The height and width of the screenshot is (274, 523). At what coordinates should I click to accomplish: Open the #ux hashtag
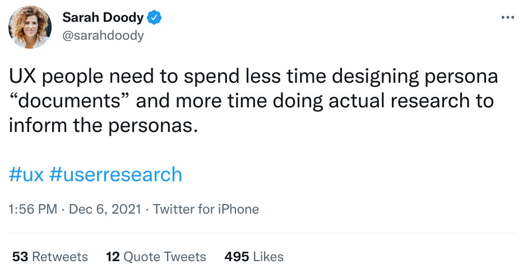pyautogui.click(x=26, y=174)
